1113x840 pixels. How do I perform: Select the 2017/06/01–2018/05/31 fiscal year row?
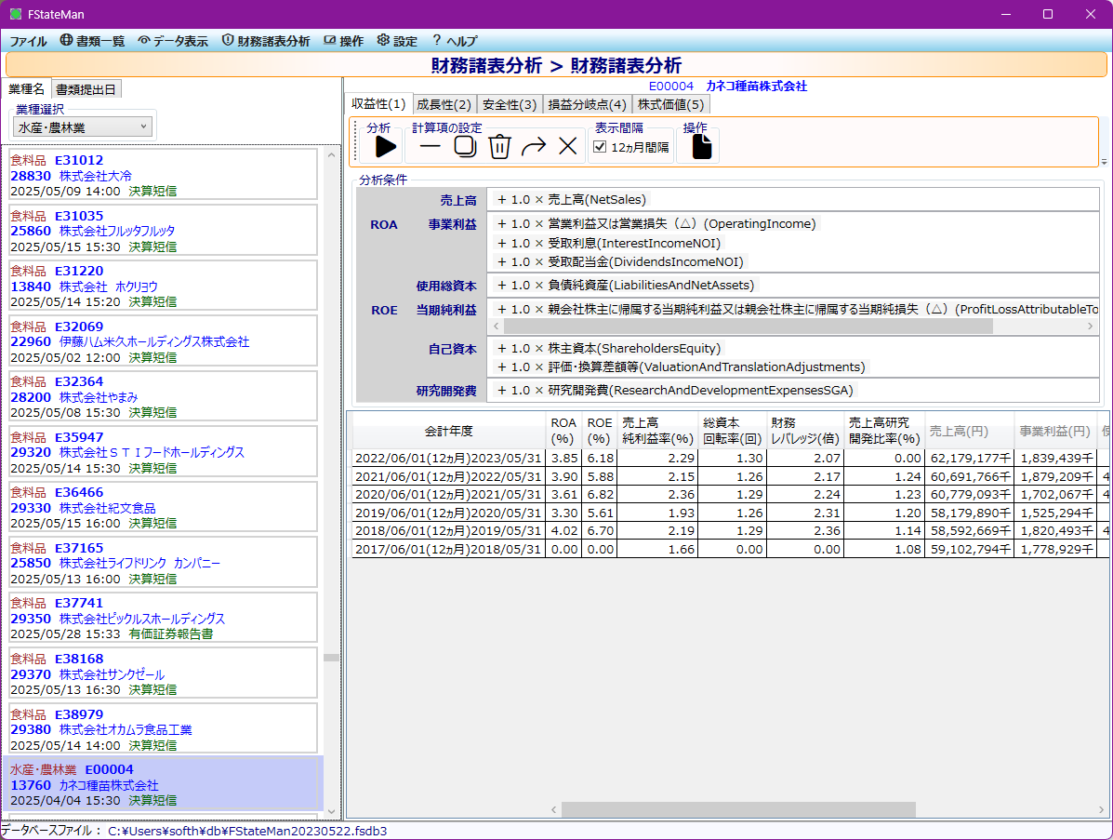731,549
